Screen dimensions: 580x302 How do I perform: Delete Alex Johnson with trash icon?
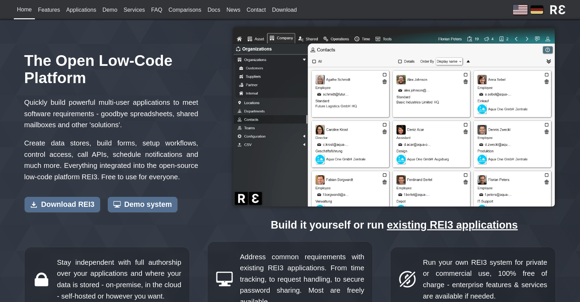coord(465,82)
